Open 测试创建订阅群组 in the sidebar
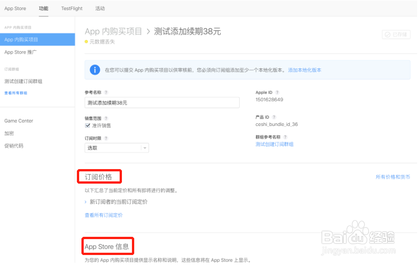The height and width of the screenshot is (265, 419). point(23,81)
